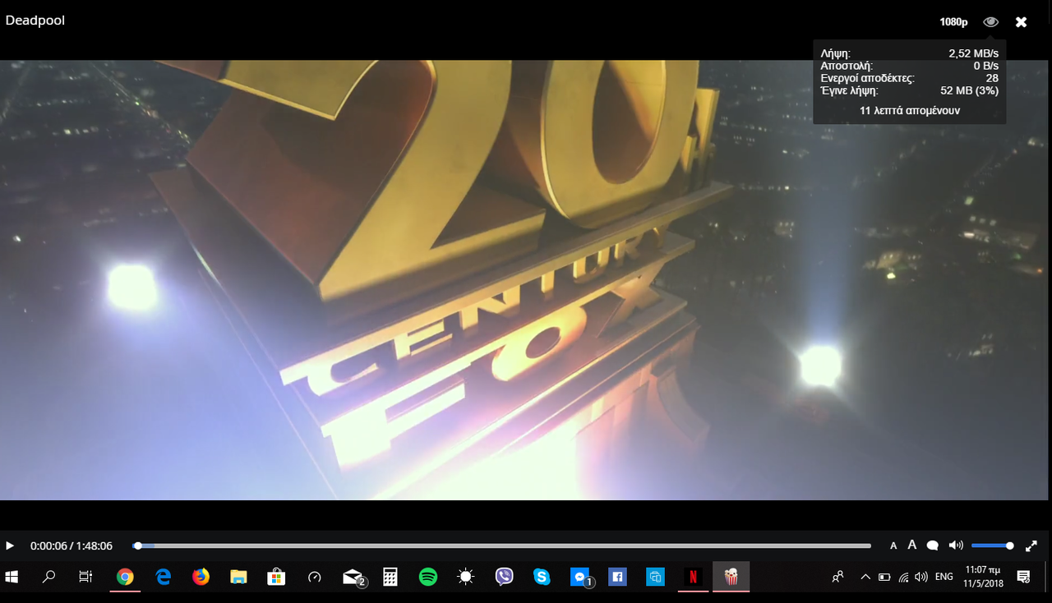Decrease subtitle size with small A
The width and height of the screenshot is (1052, 603).
893,545
